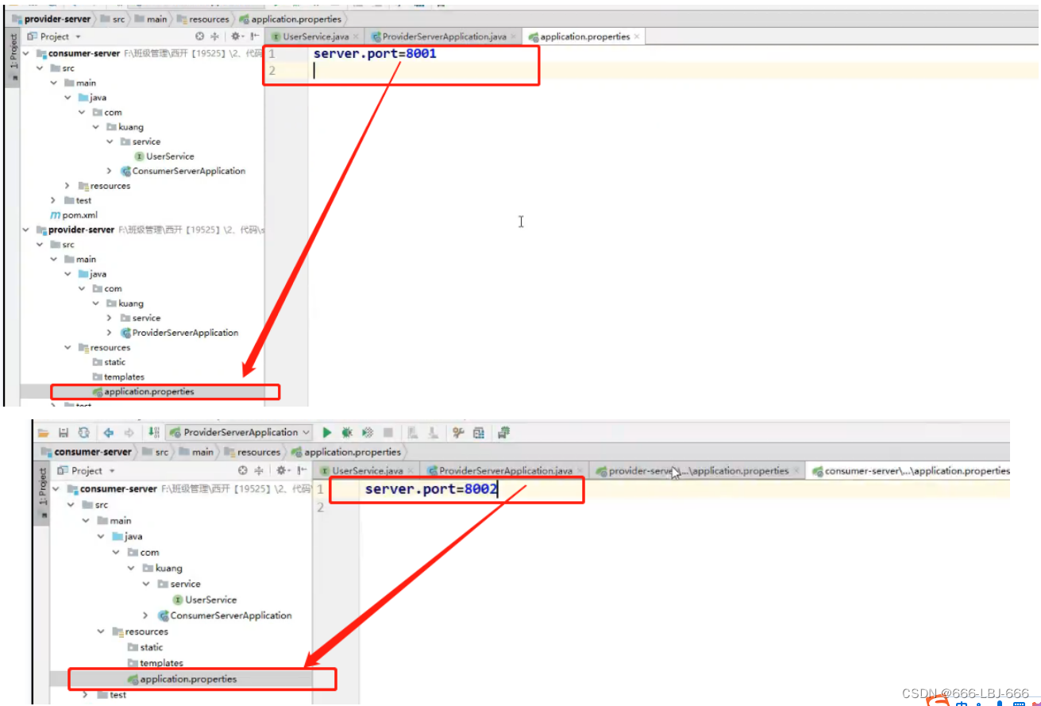Collapse All icon in 8001 window Project panel

[216, 37]
